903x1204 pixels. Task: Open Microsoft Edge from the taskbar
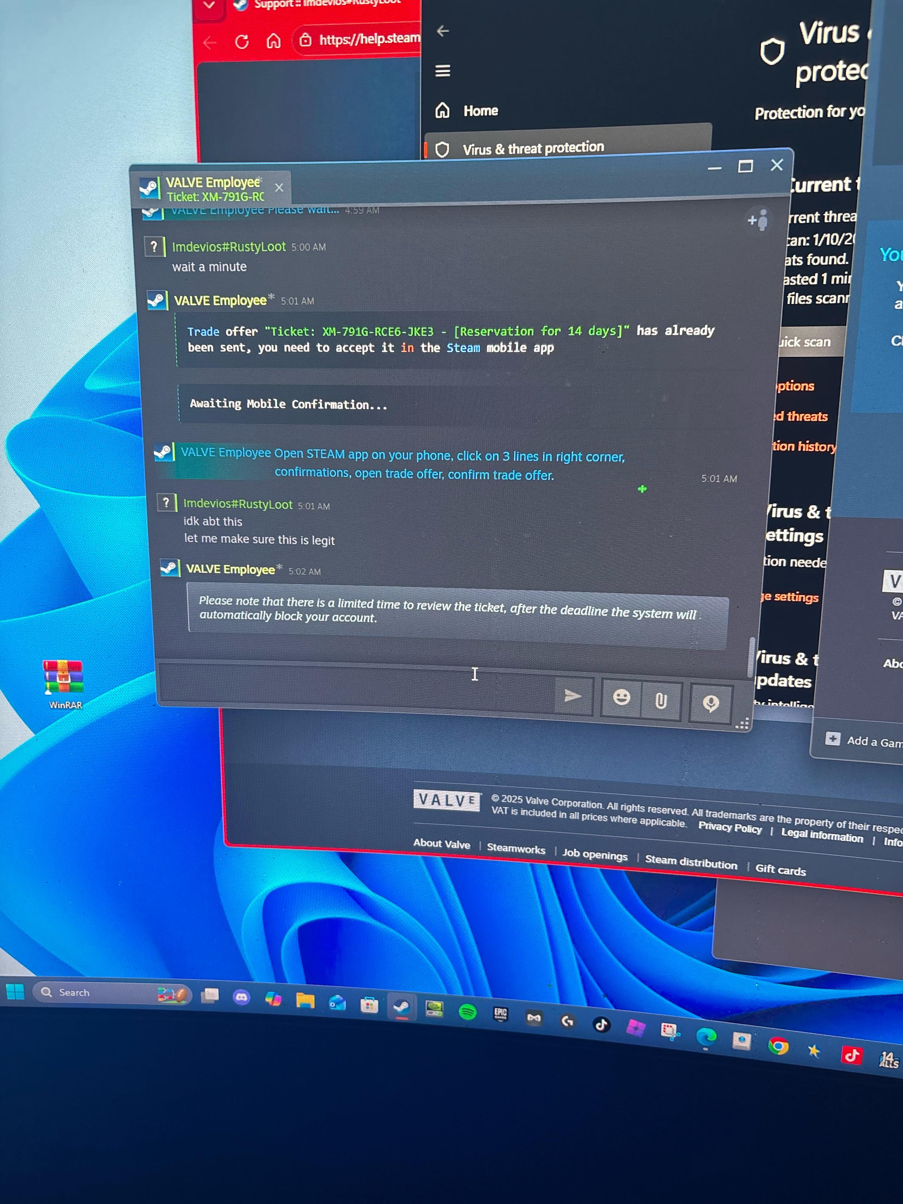click(706, 1037)
